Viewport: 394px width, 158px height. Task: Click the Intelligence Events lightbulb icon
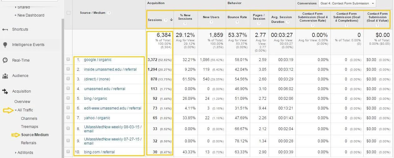5,45
